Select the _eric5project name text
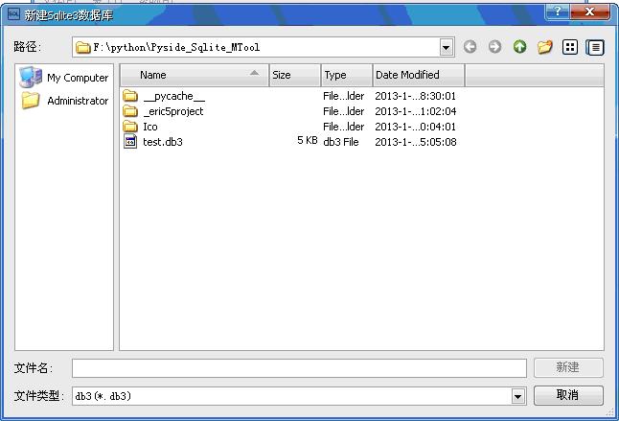The height and width of the screenshot is (421, 619). tap(173, 112)
